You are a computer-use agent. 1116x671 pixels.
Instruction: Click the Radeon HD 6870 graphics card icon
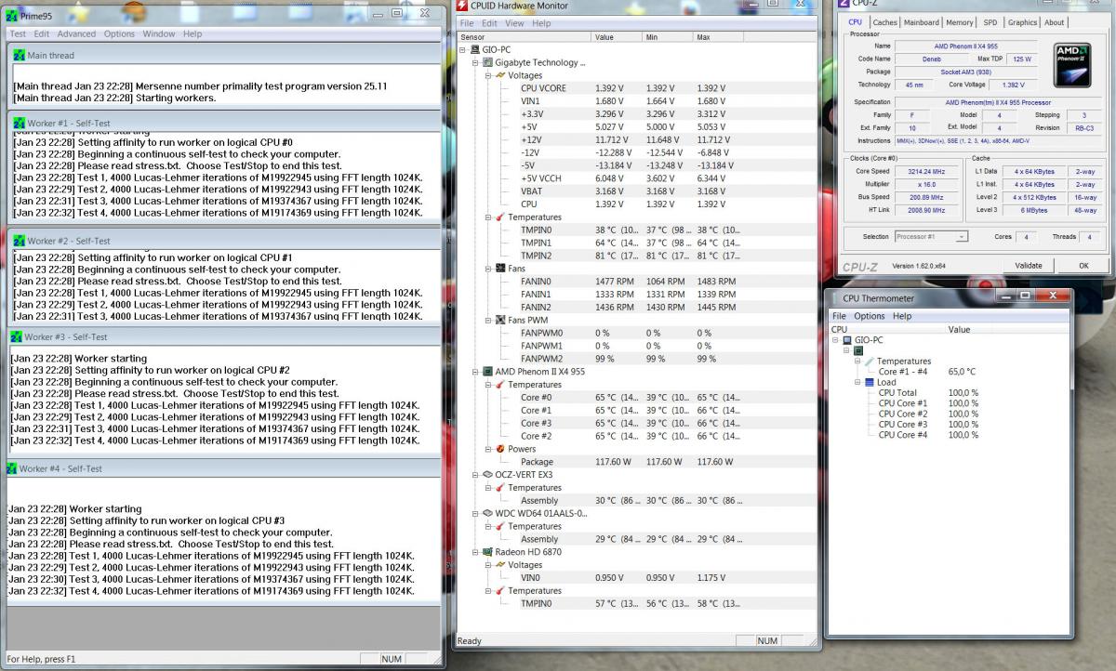point(487,551)
